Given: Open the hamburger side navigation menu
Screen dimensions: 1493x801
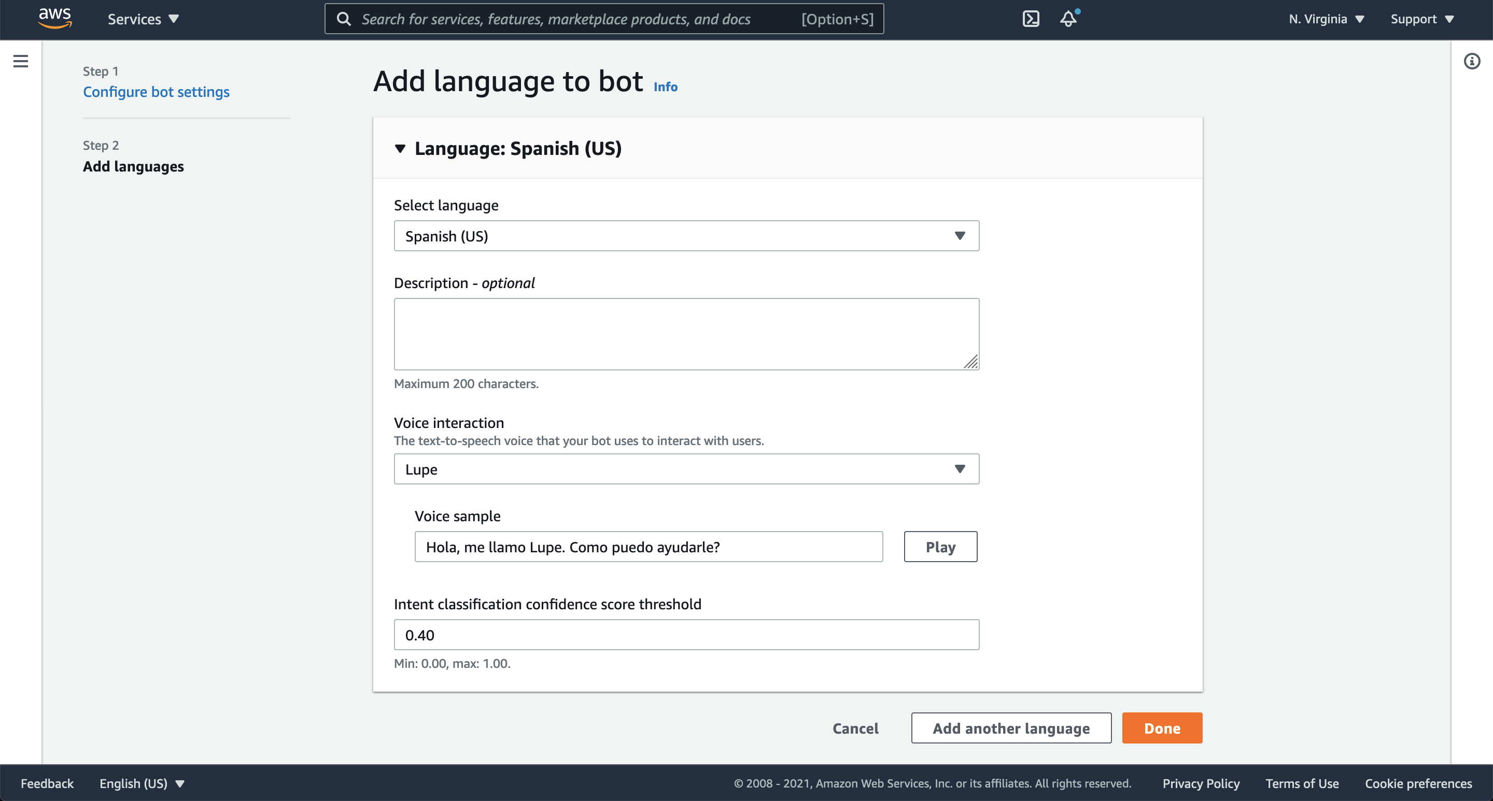Looking at the screenshot, I should [x=21, y=61].
